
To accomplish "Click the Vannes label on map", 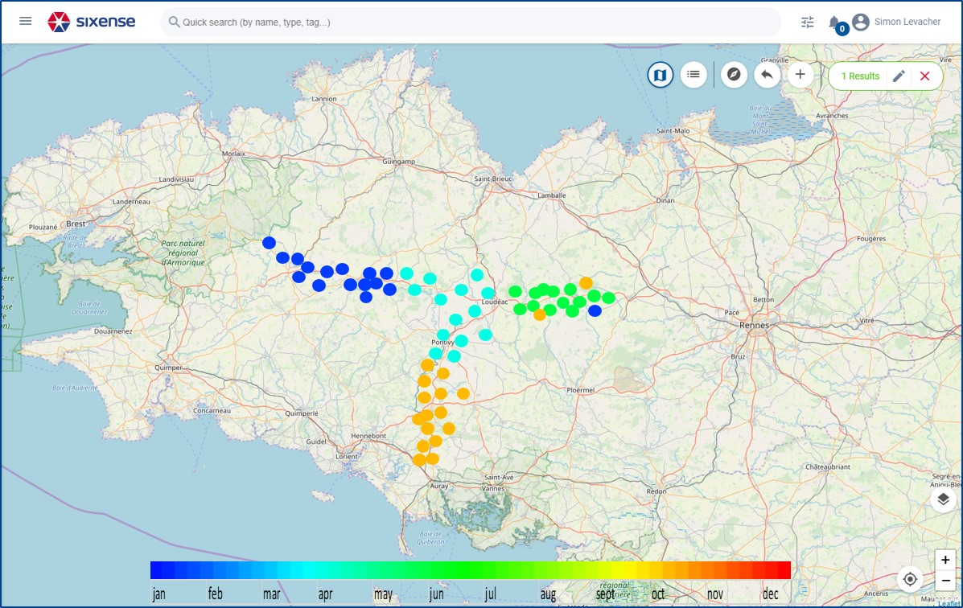I will (493, 489).
